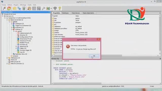Select Triggers sur événement (0) item
The image size is (162, 91).
tap(23, 26)
